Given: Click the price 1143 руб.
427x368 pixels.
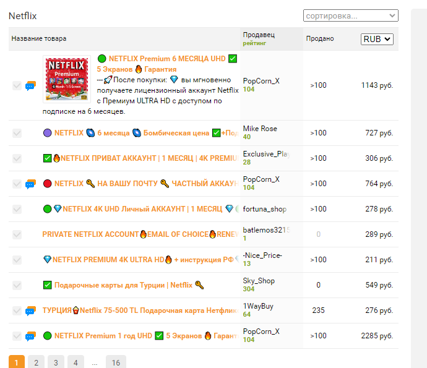Looking at the screenshot, I should coord(377,85).
